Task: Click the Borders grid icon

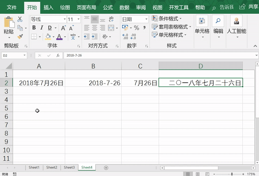Action: (x=34, y=36)
